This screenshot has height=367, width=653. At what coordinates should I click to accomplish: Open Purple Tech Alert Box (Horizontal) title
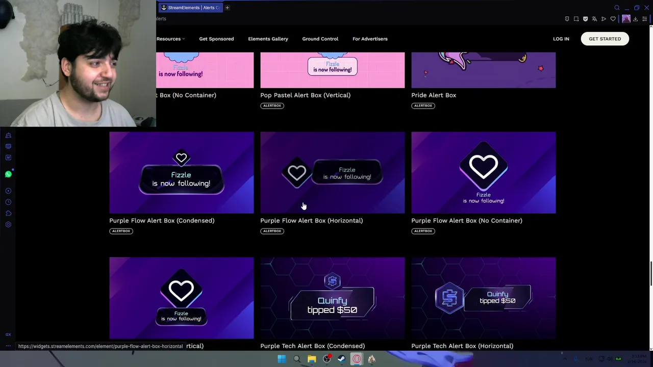462,346
